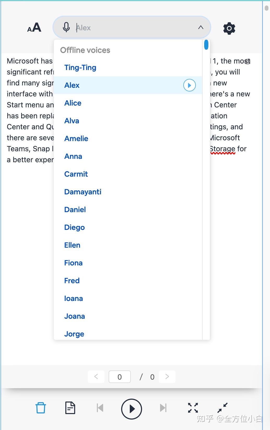Pick the Fiona voice option

73,263
